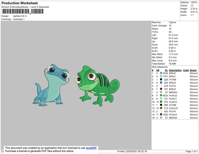This screenshot has height=154, width=199.
Task: Click the Brand column header
Action: (x=193, y=70)
